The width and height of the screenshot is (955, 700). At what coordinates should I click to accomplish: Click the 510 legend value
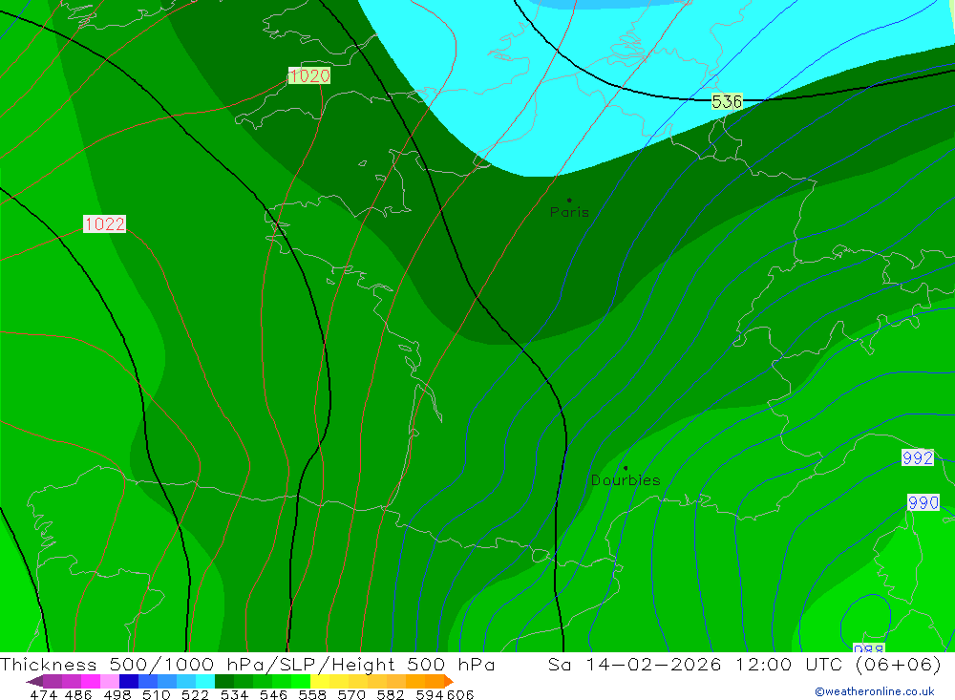click(155, 694)
